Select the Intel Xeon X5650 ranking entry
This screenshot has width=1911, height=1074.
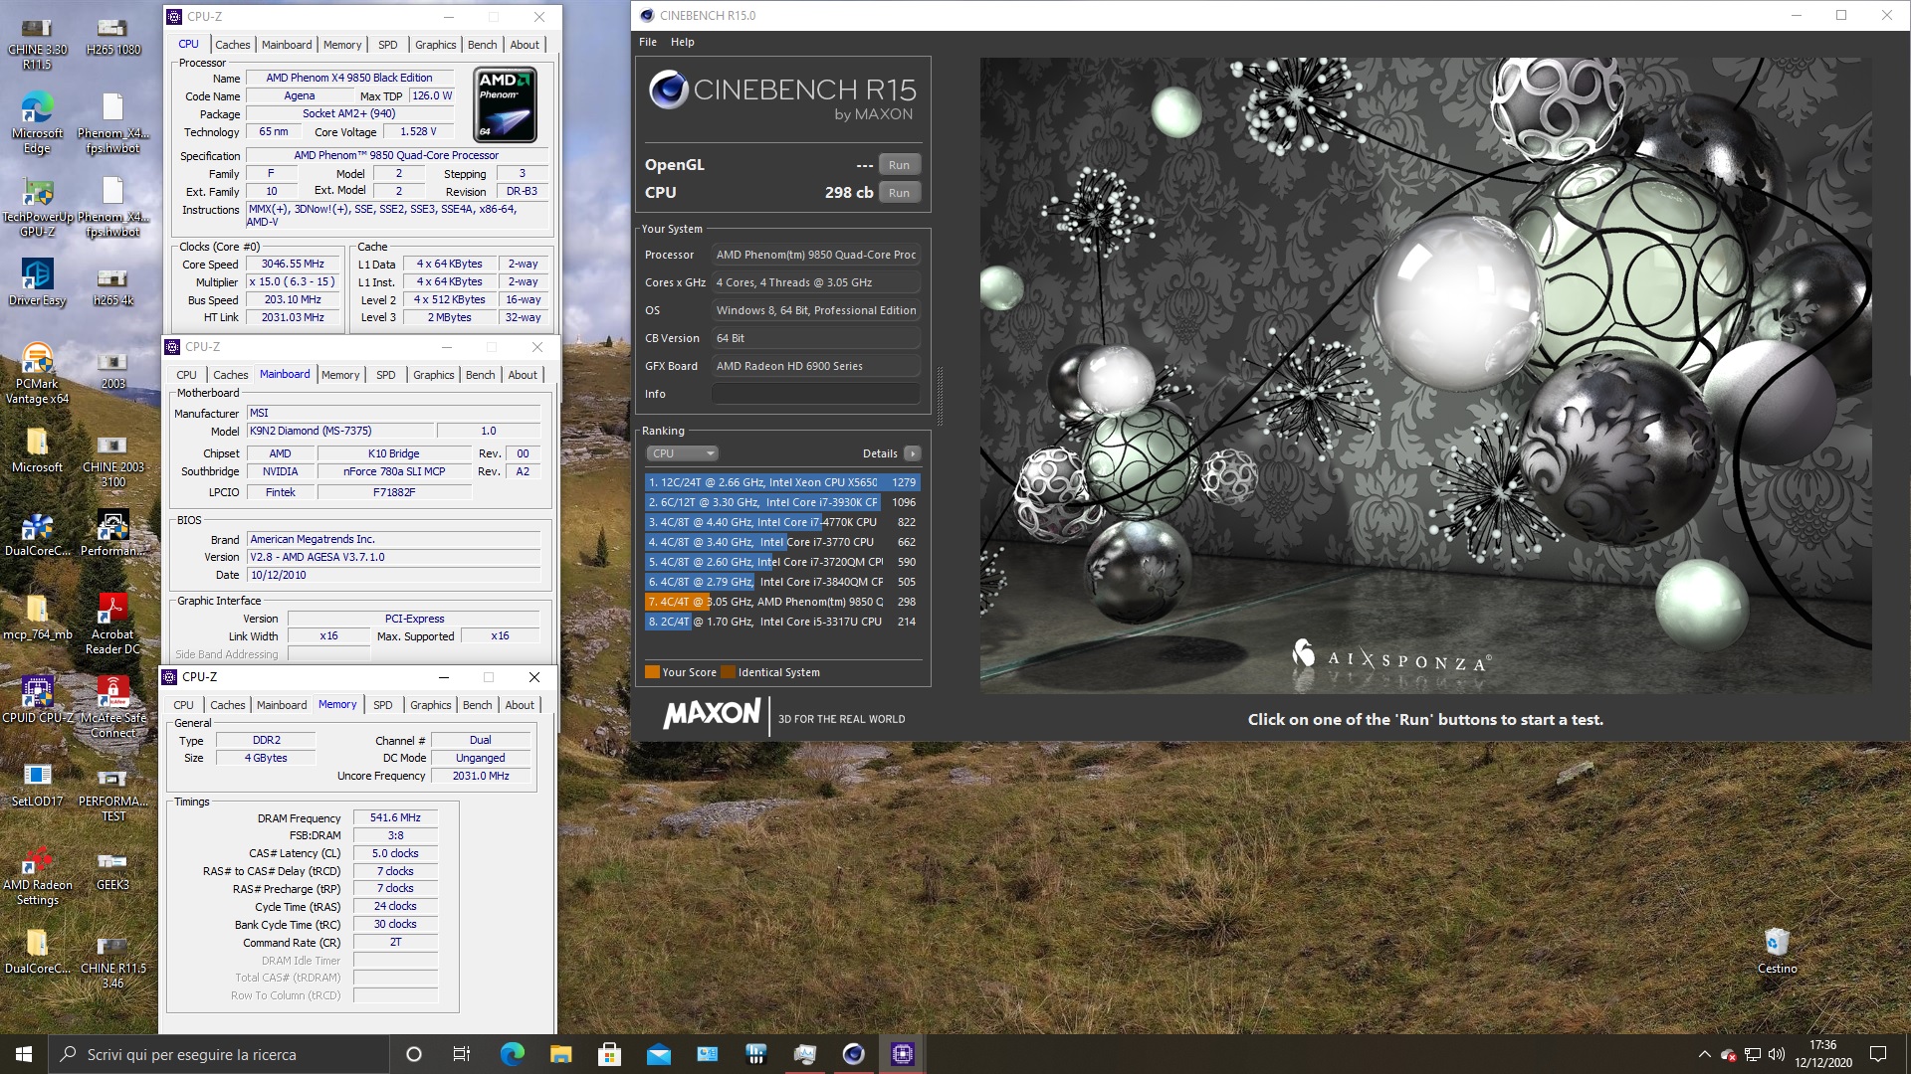782,482
